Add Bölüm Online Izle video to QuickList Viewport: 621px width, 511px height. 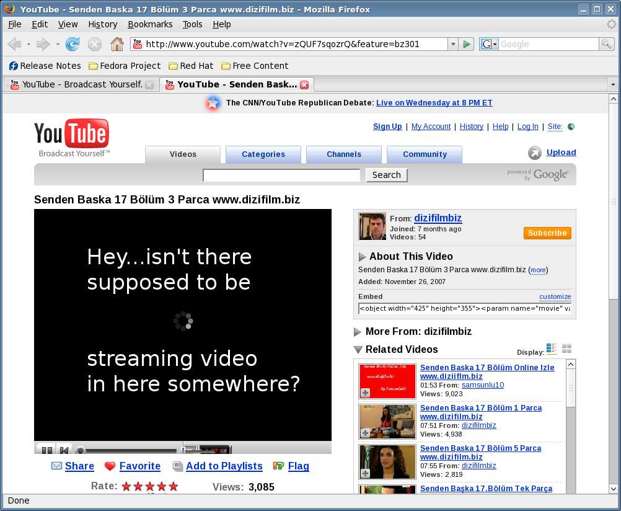tap(365, 393)
